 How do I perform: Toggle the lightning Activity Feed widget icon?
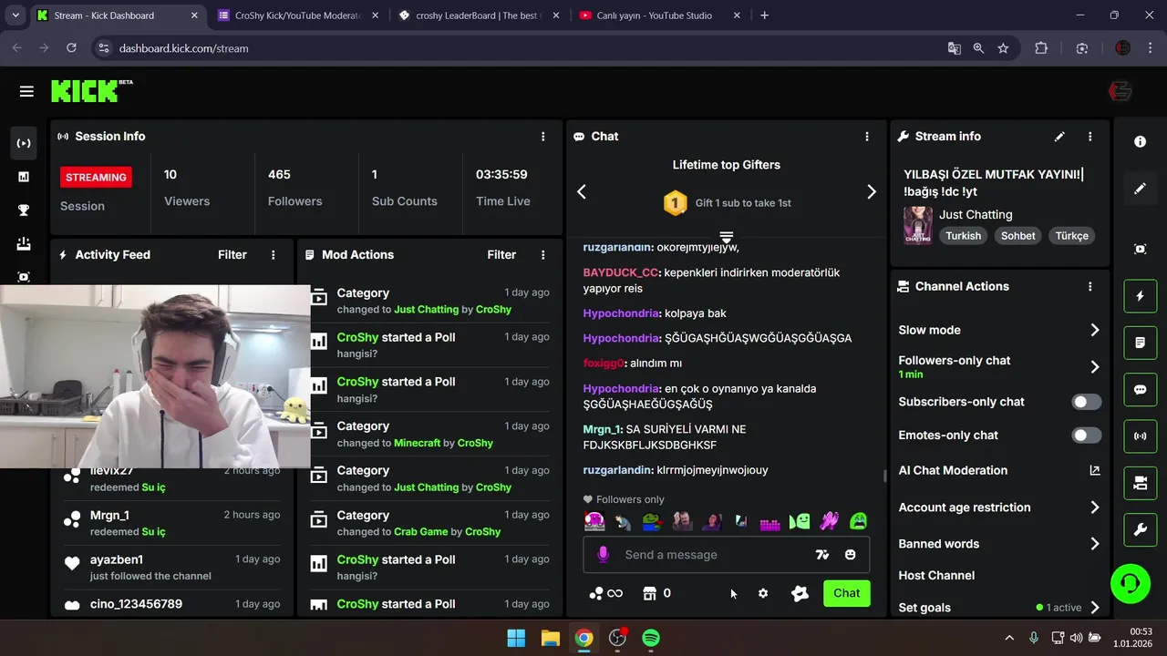click(x=1140, y=296)
